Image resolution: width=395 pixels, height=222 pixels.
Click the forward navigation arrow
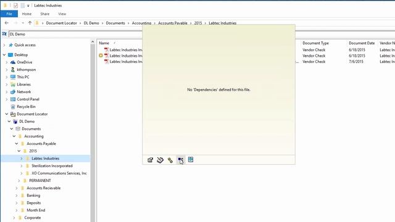(x=15, y=23)
